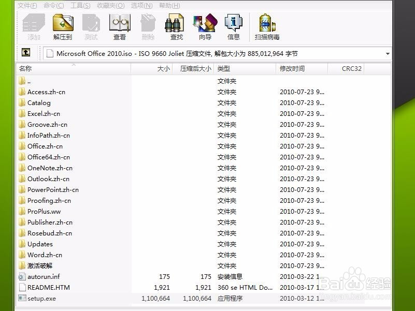
Task: Sort by the 压缩后大小 column header
Action: point(193,68)
